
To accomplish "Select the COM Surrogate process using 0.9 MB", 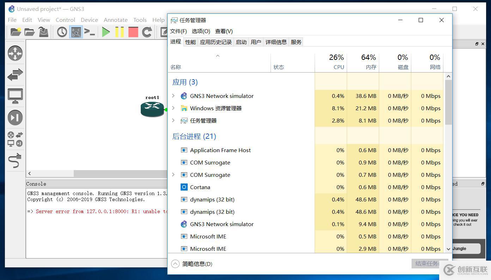I will pyautogui.click(x=305, y=162).
